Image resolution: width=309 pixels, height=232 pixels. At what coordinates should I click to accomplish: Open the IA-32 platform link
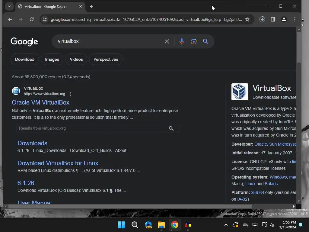click(242, 199)
